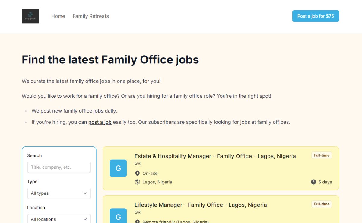This screenshot has height=223, width=362.
Task: Click the Full-time badge on Estate & Hospitality job
Action: [x=322, y=155]
